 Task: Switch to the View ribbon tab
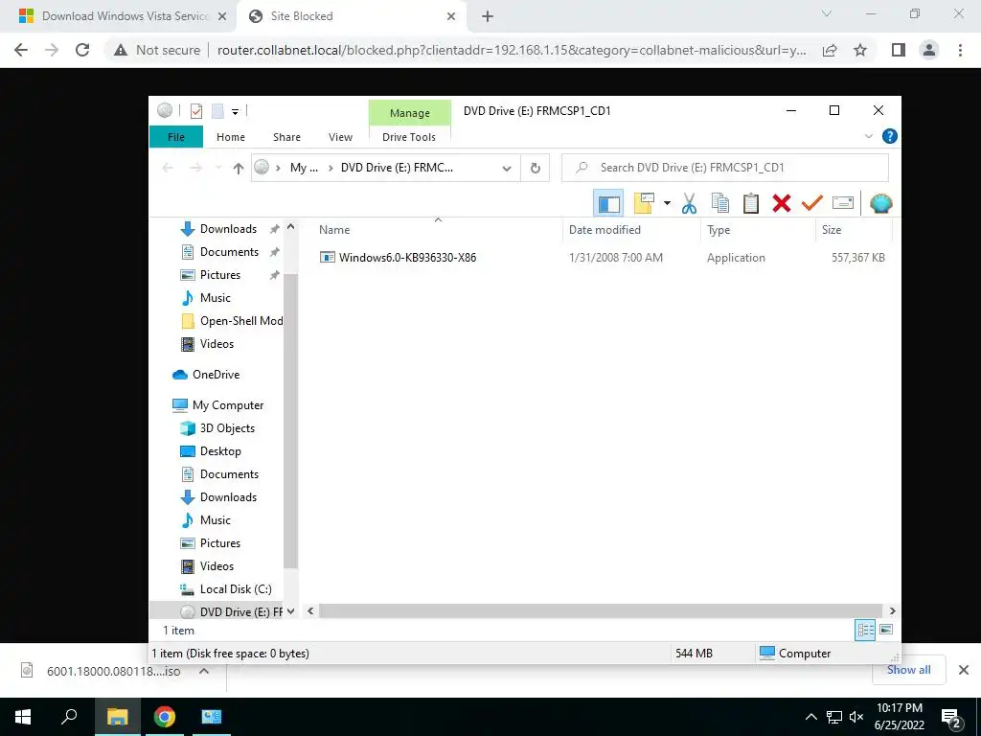340,137
